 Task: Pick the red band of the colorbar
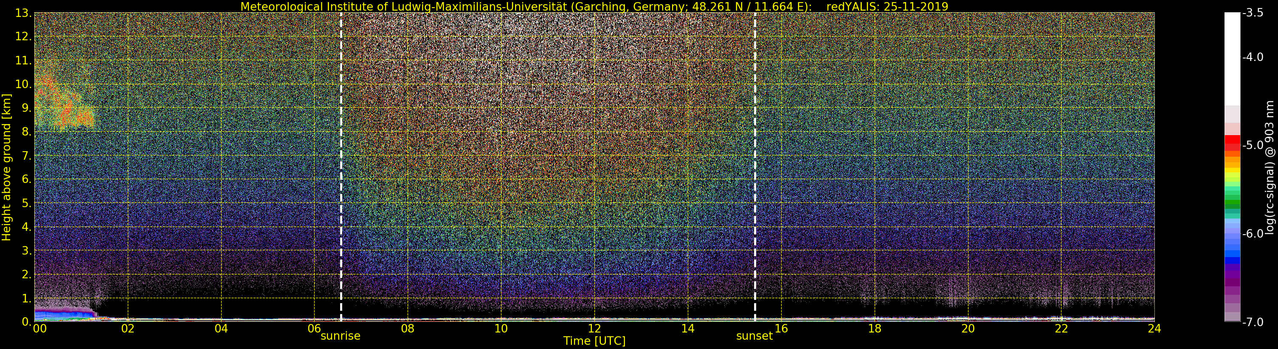[1232, 140]
